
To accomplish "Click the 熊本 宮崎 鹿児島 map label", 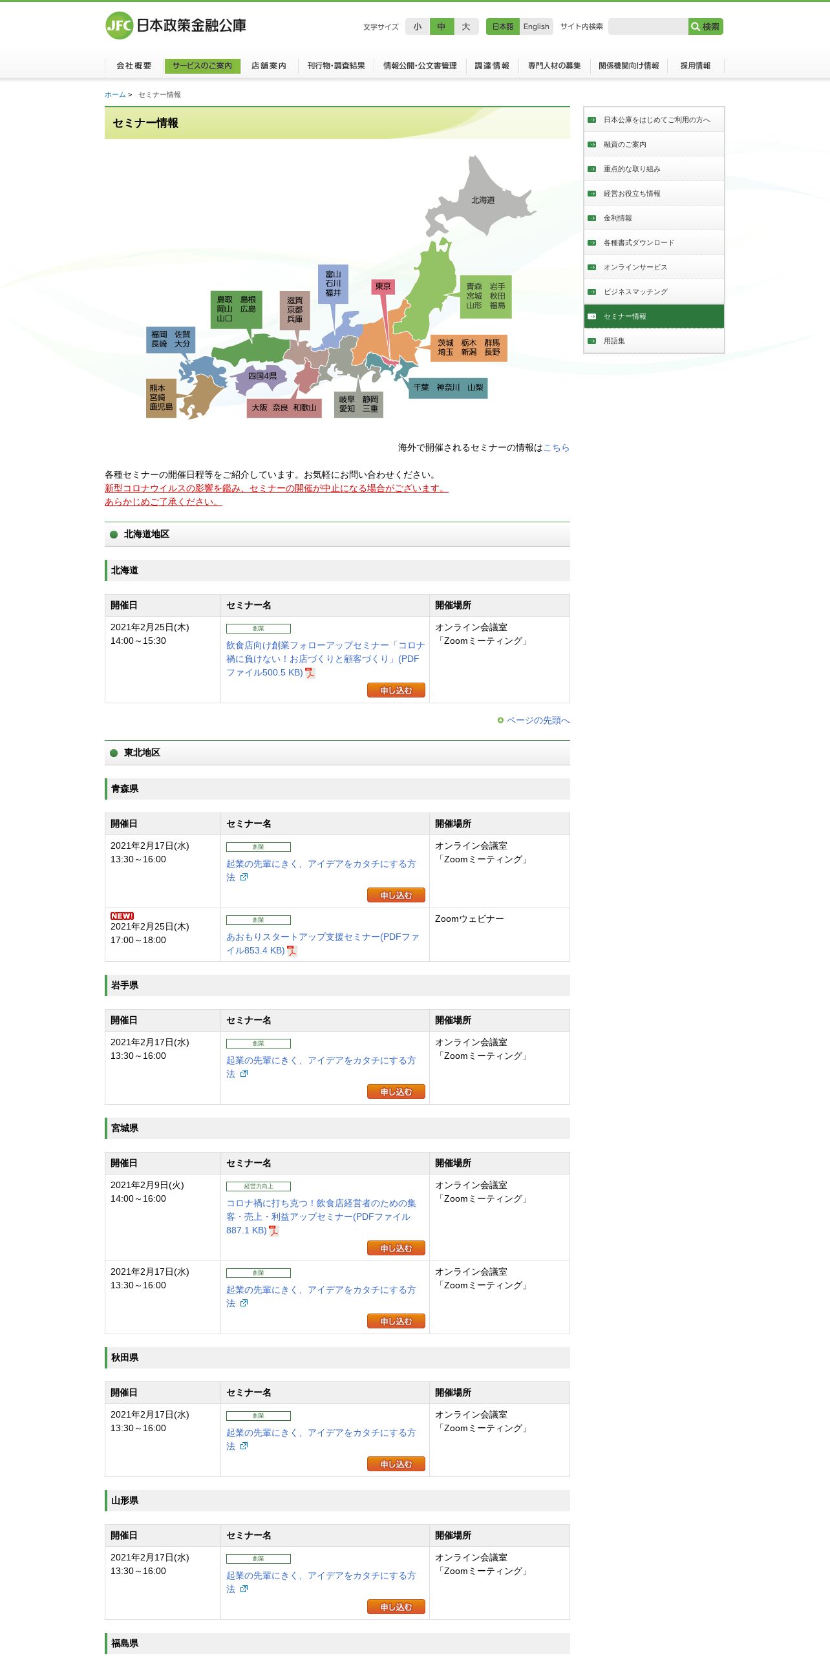I will point(161,398).
